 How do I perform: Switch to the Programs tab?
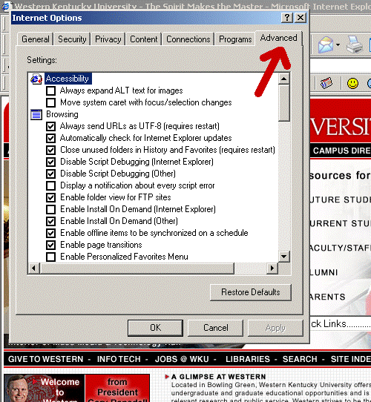[235, 39]
